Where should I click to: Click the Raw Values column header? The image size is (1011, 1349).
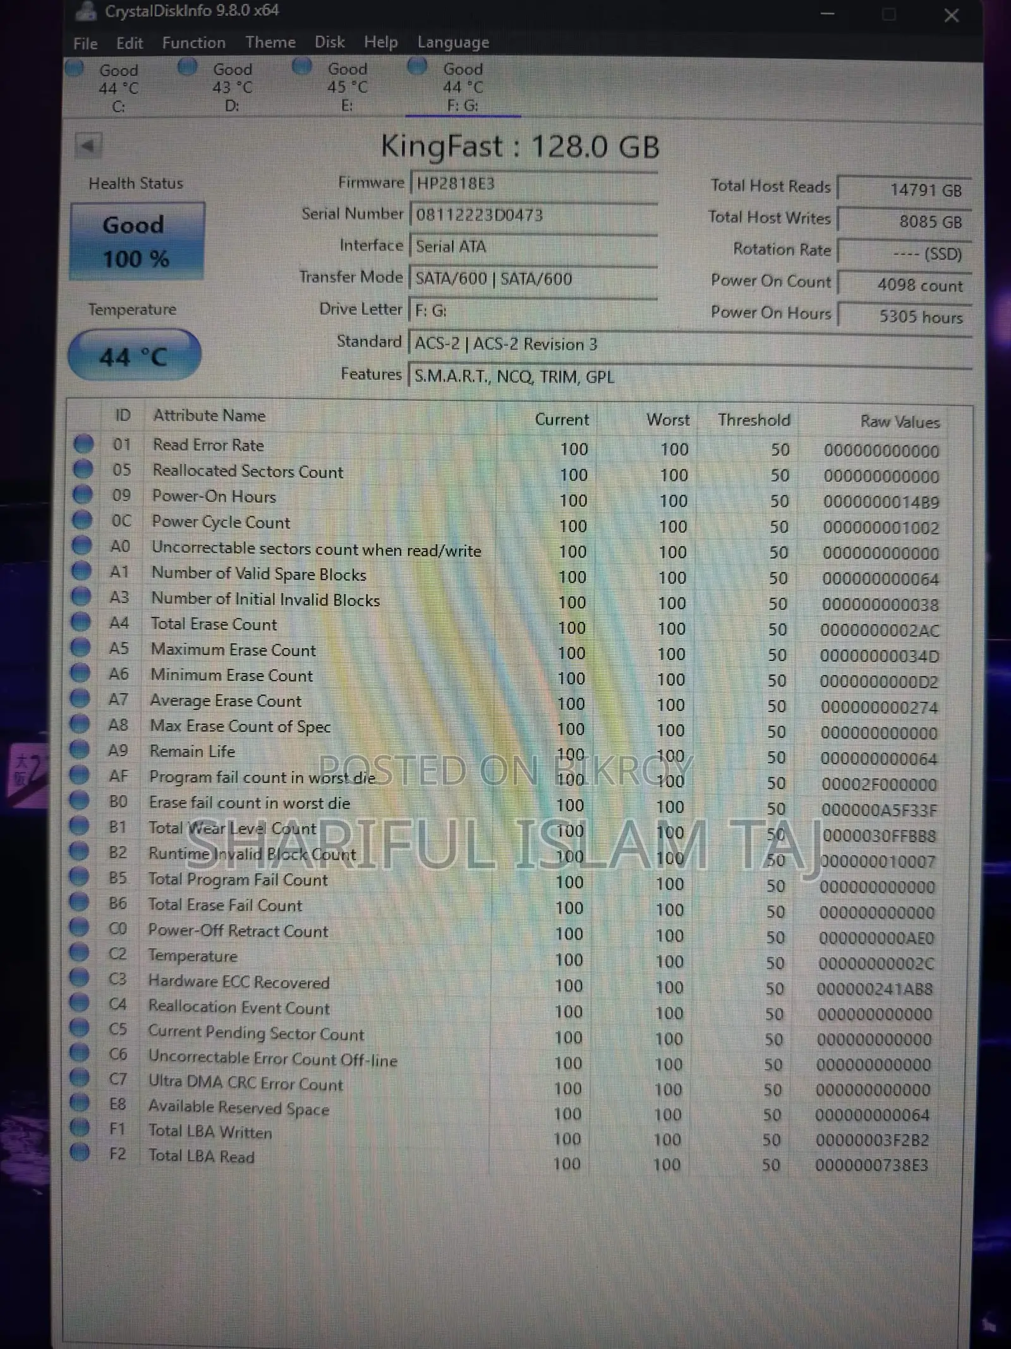pos(900,422)
